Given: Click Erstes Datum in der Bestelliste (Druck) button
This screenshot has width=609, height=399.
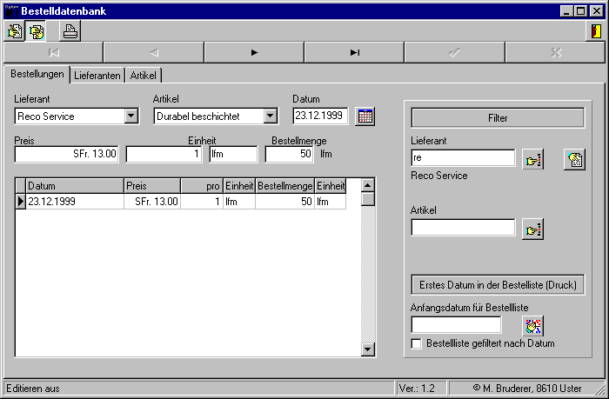Looking at the screenshot, I should click(x=498, y=285).
